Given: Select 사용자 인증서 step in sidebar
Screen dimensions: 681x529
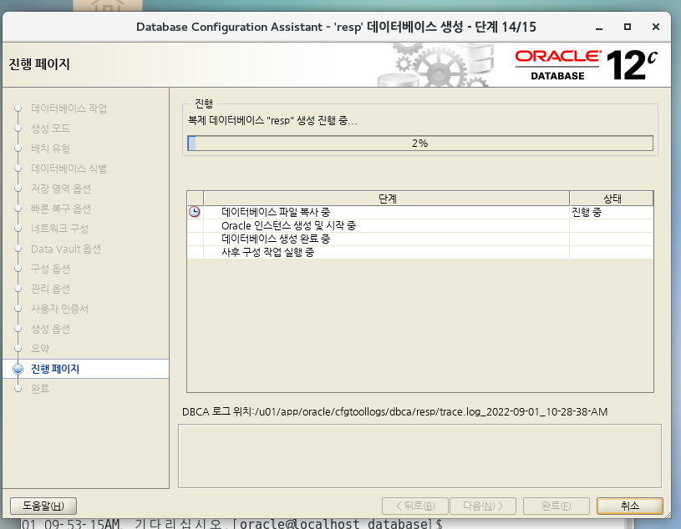Looking at the screenshot, I should point(59,309).
